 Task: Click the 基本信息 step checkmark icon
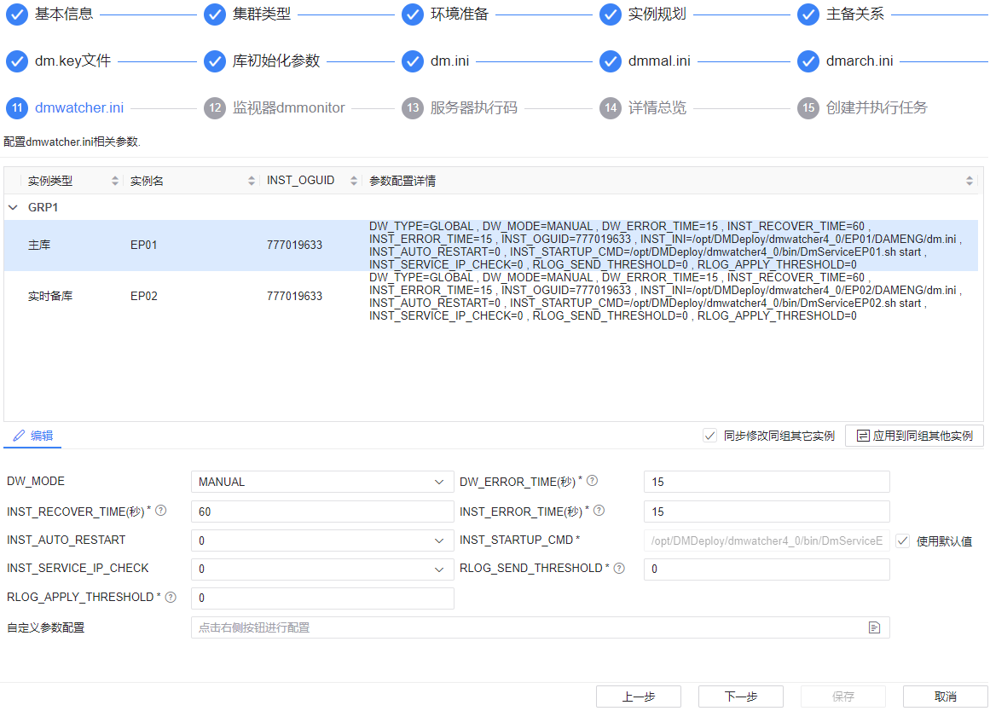17,14
